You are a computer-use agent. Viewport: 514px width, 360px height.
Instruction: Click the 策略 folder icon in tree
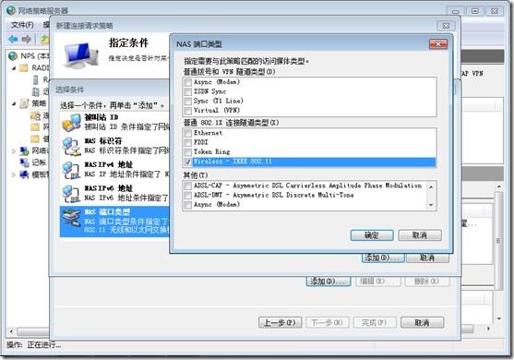coord(24,103)
